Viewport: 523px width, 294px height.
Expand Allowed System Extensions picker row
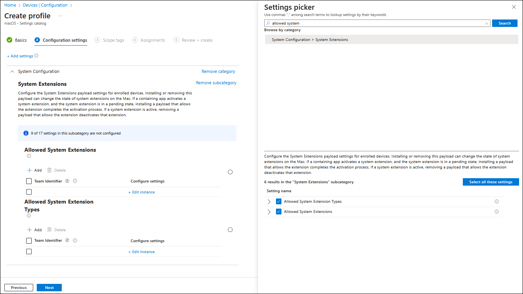click(x=269, y=212)
